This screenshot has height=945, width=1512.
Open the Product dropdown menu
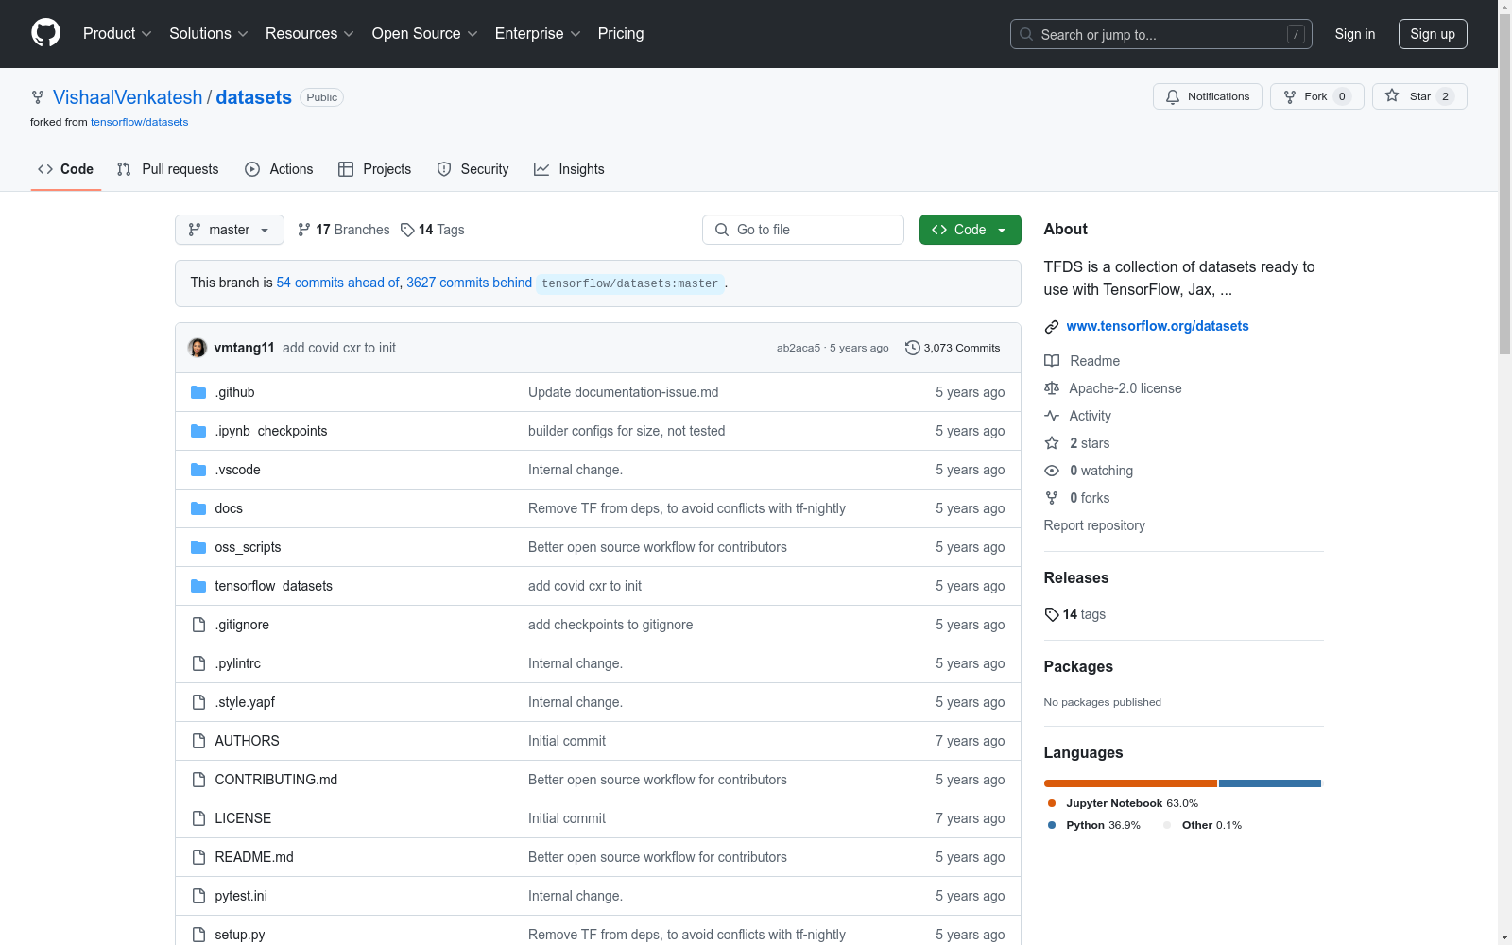(117, 34)
